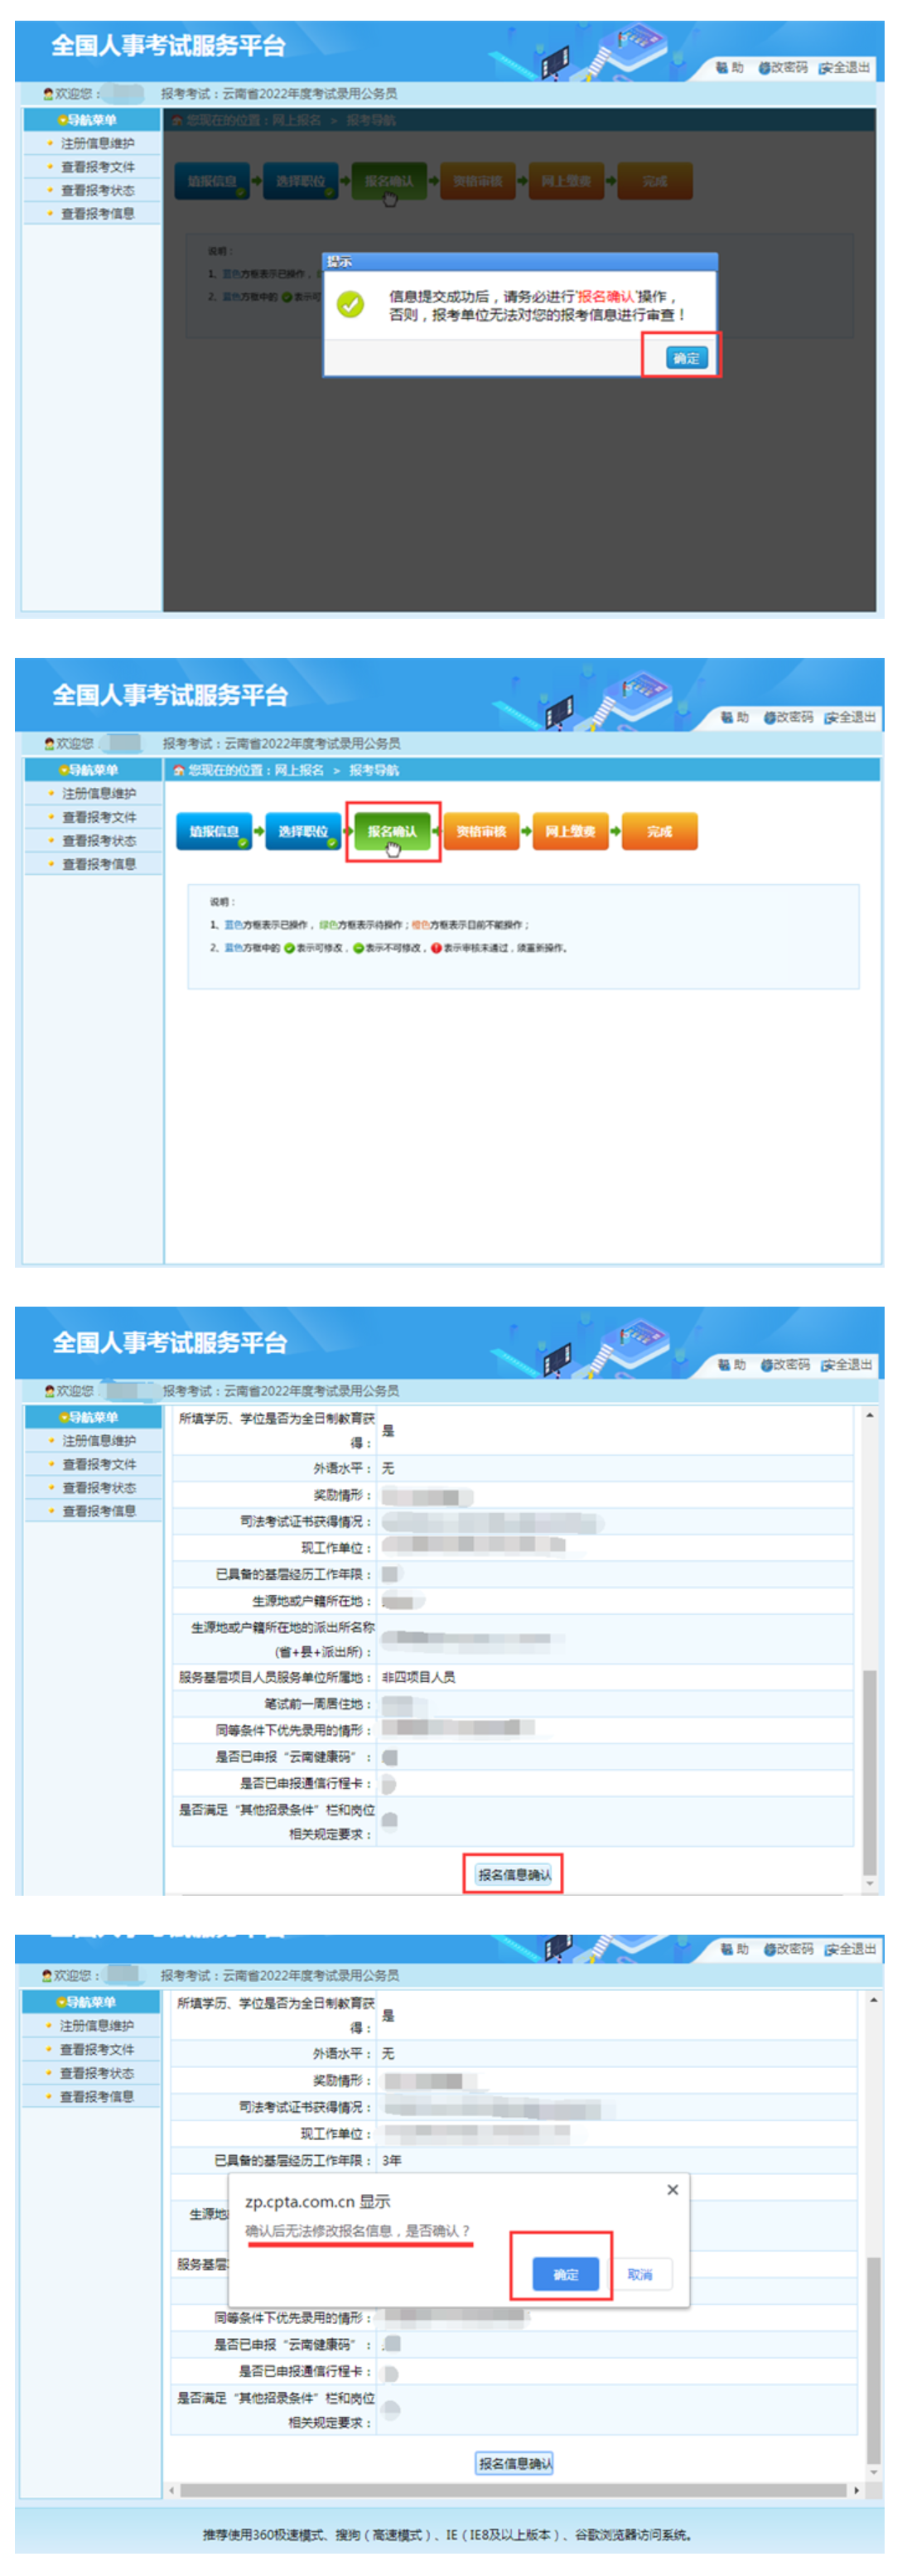This screenshot has height=2576, width=907.
Task: Click home icon in undimmed 您现在的位置 breadcrumb
Action: (x=179, y=770)
